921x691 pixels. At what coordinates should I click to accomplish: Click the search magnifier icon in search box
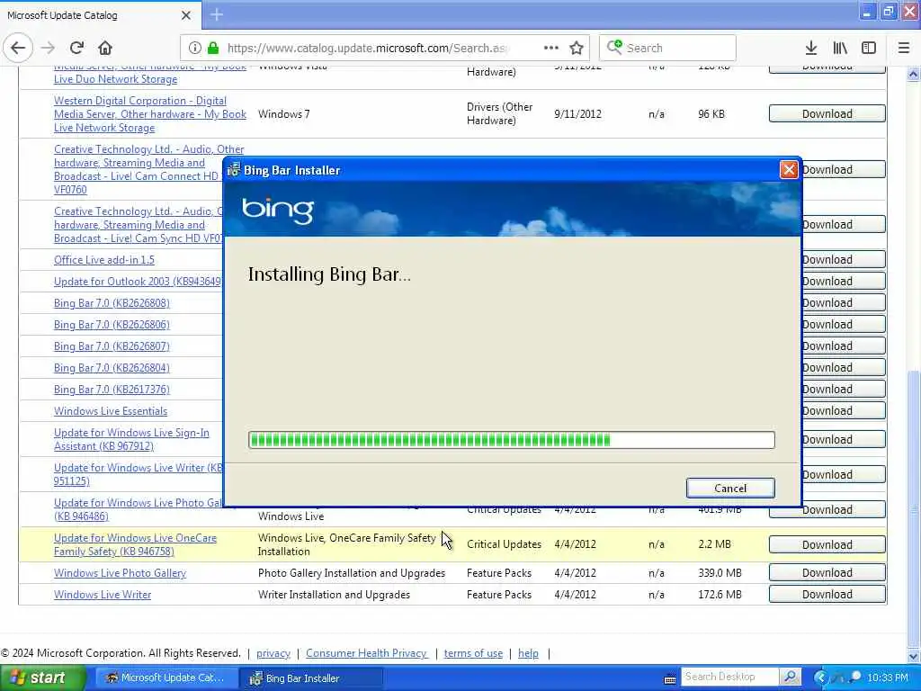(x=614, y=48)
